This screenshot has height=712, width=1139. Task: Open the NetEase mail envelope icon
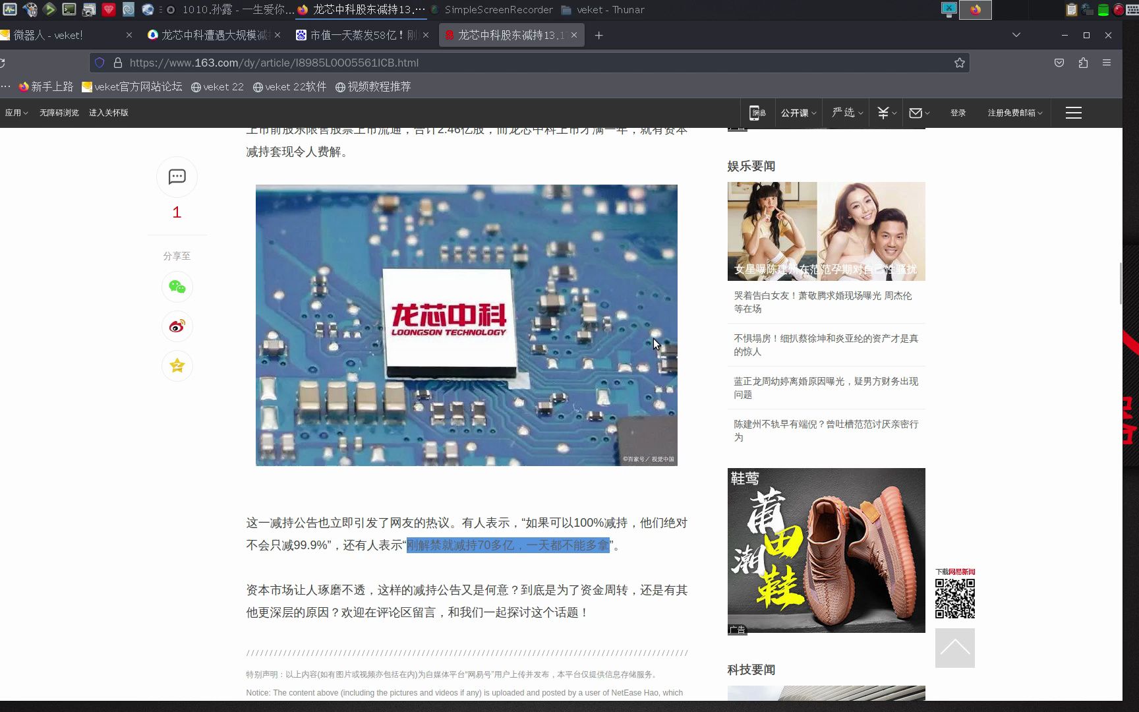click(x=917, y=113)
